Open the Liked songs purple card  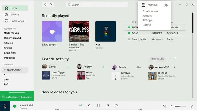[52, 31]
